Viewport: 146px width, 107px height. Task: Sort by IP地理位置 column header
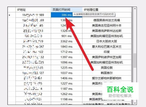[107, 10]
